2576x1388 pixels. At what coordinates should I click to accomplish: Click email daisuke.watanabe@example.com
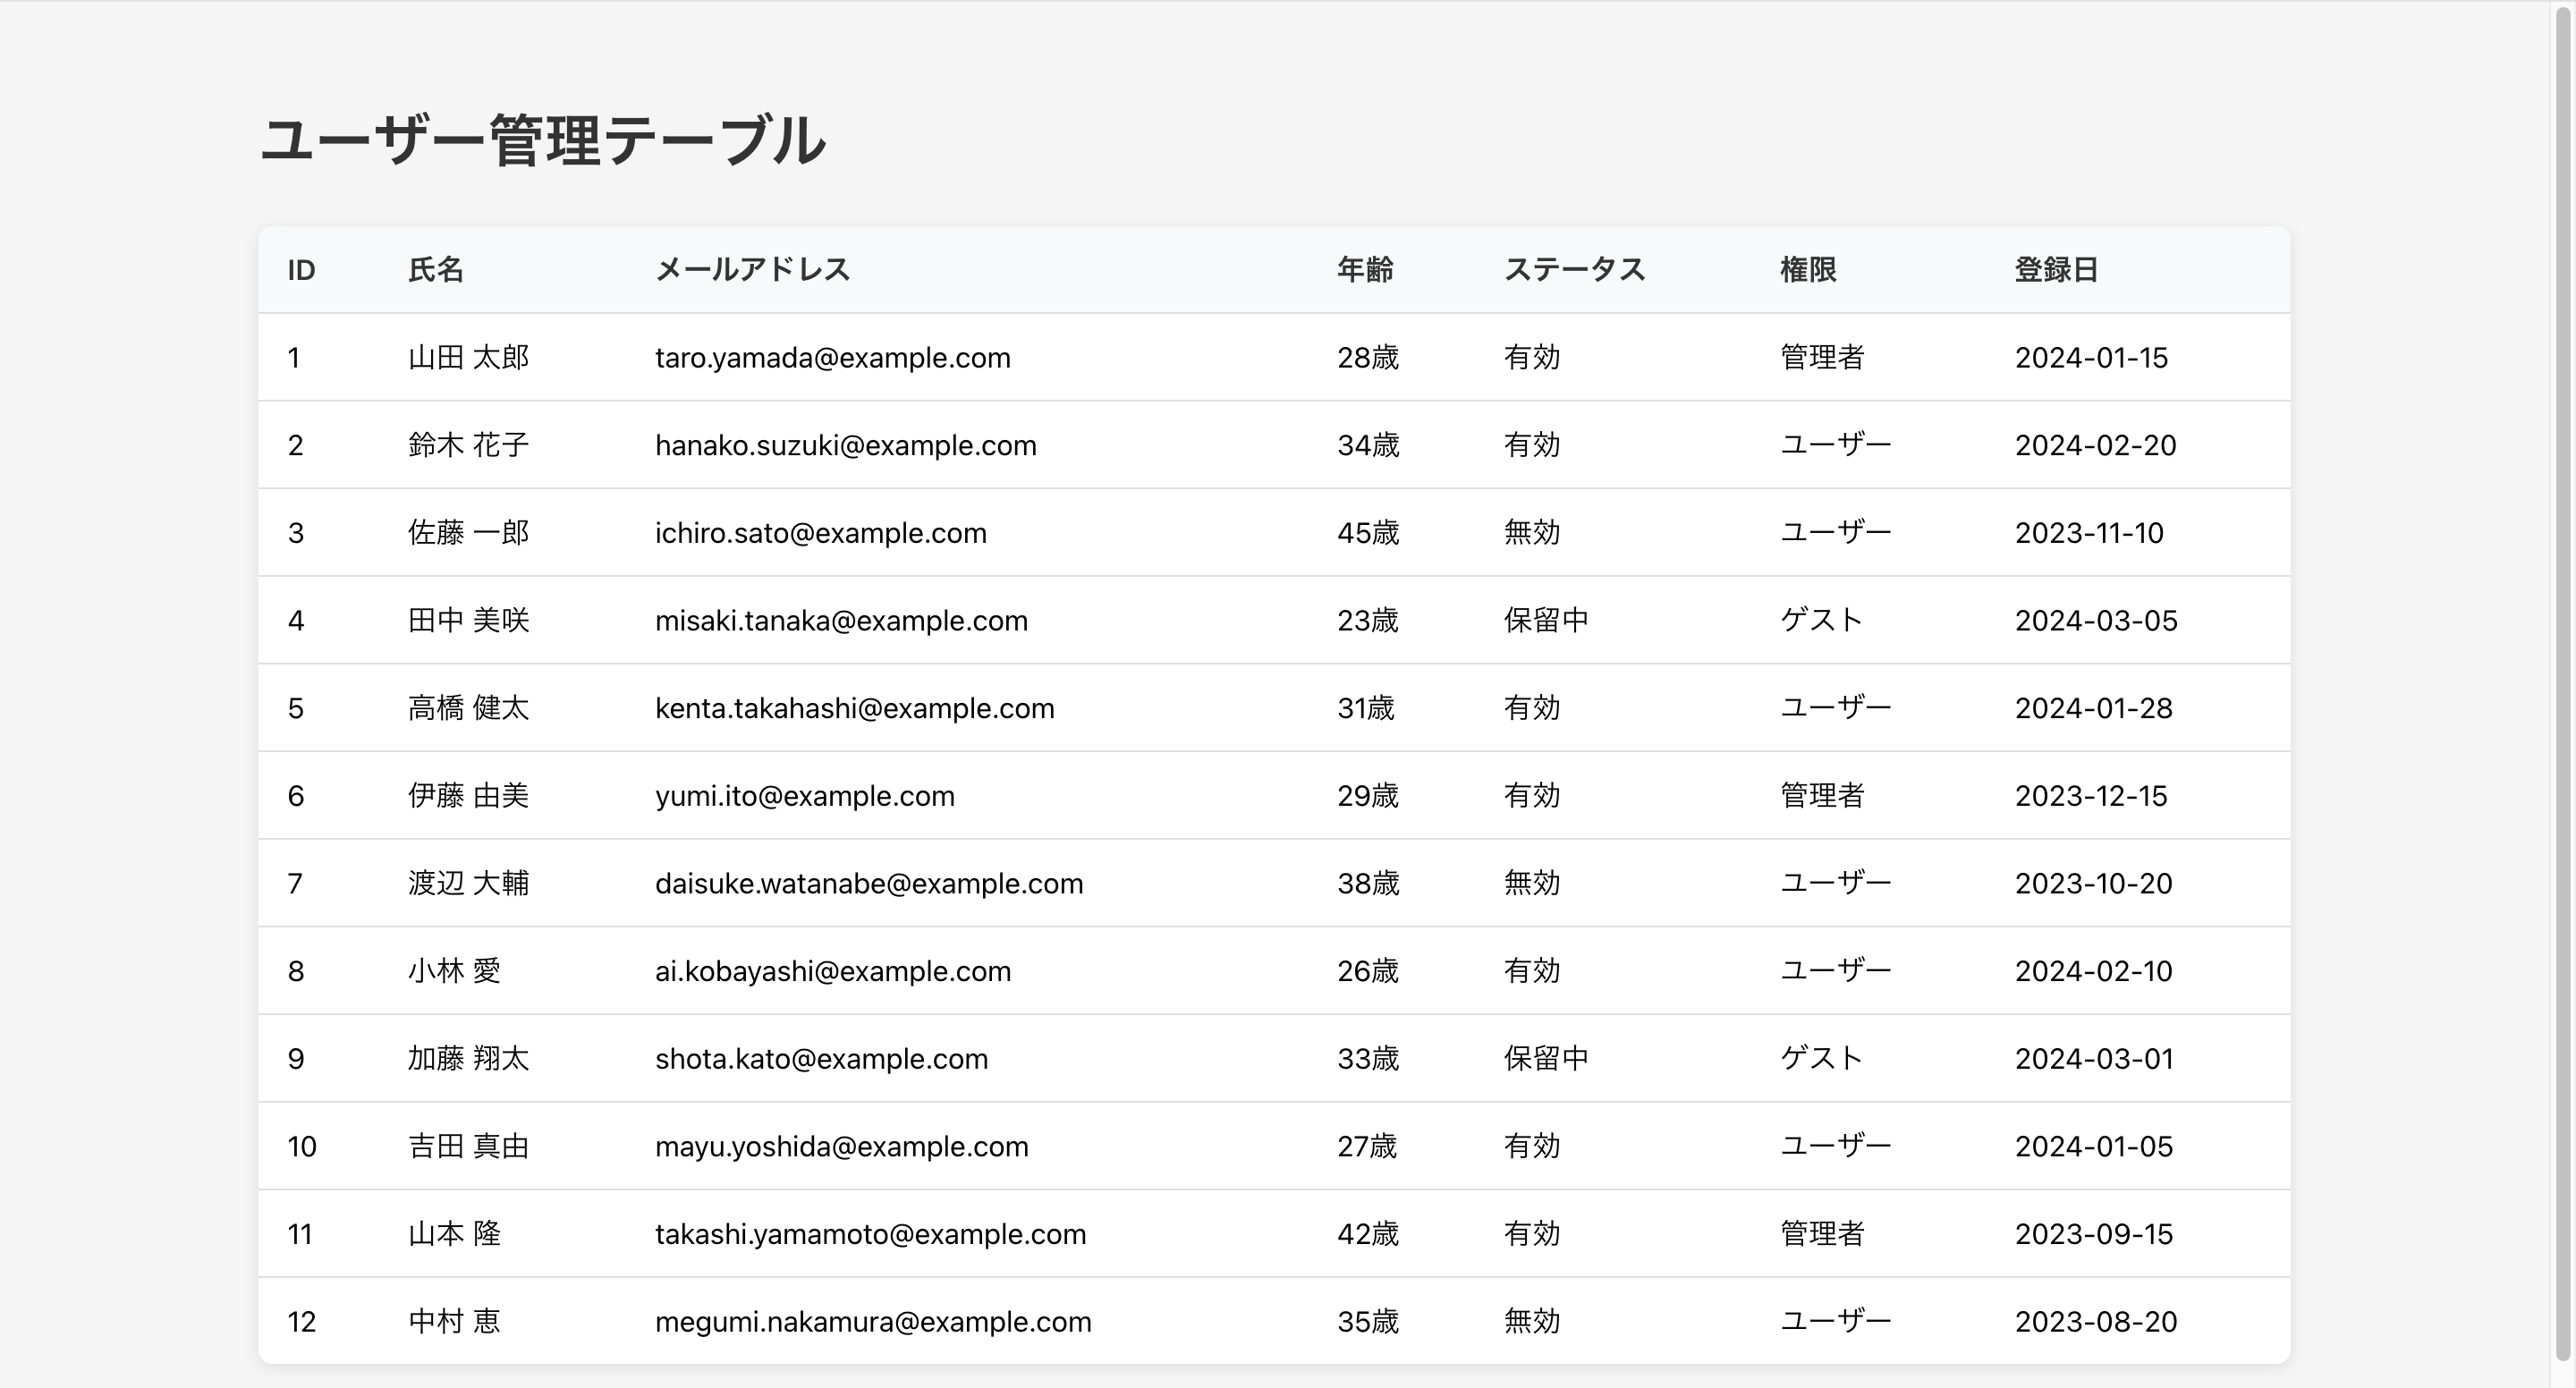click(x=868, y=884)
